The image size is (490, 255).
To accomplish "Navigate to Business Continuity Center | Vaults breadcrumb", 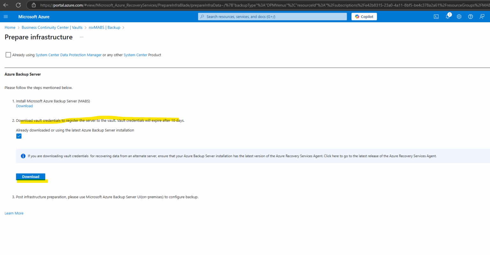I will 52,28.
